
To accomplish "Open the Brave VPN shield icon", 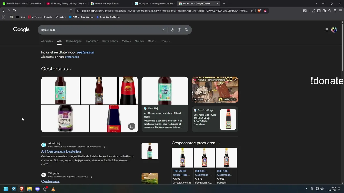I will (335, 11).
